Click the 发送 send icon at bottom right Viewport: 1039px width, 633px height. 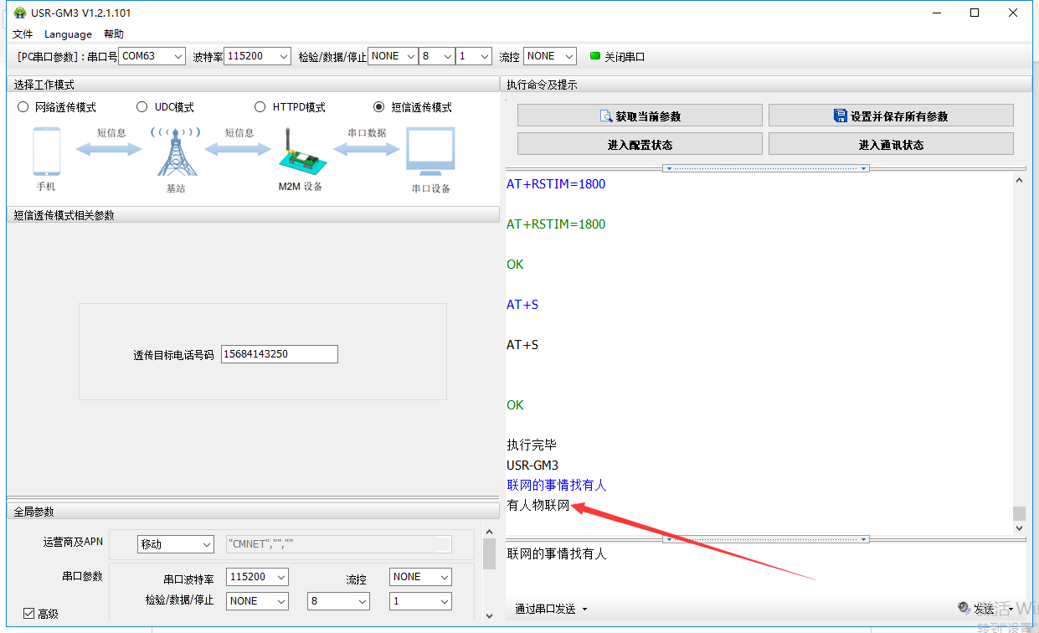click(964, 608)
